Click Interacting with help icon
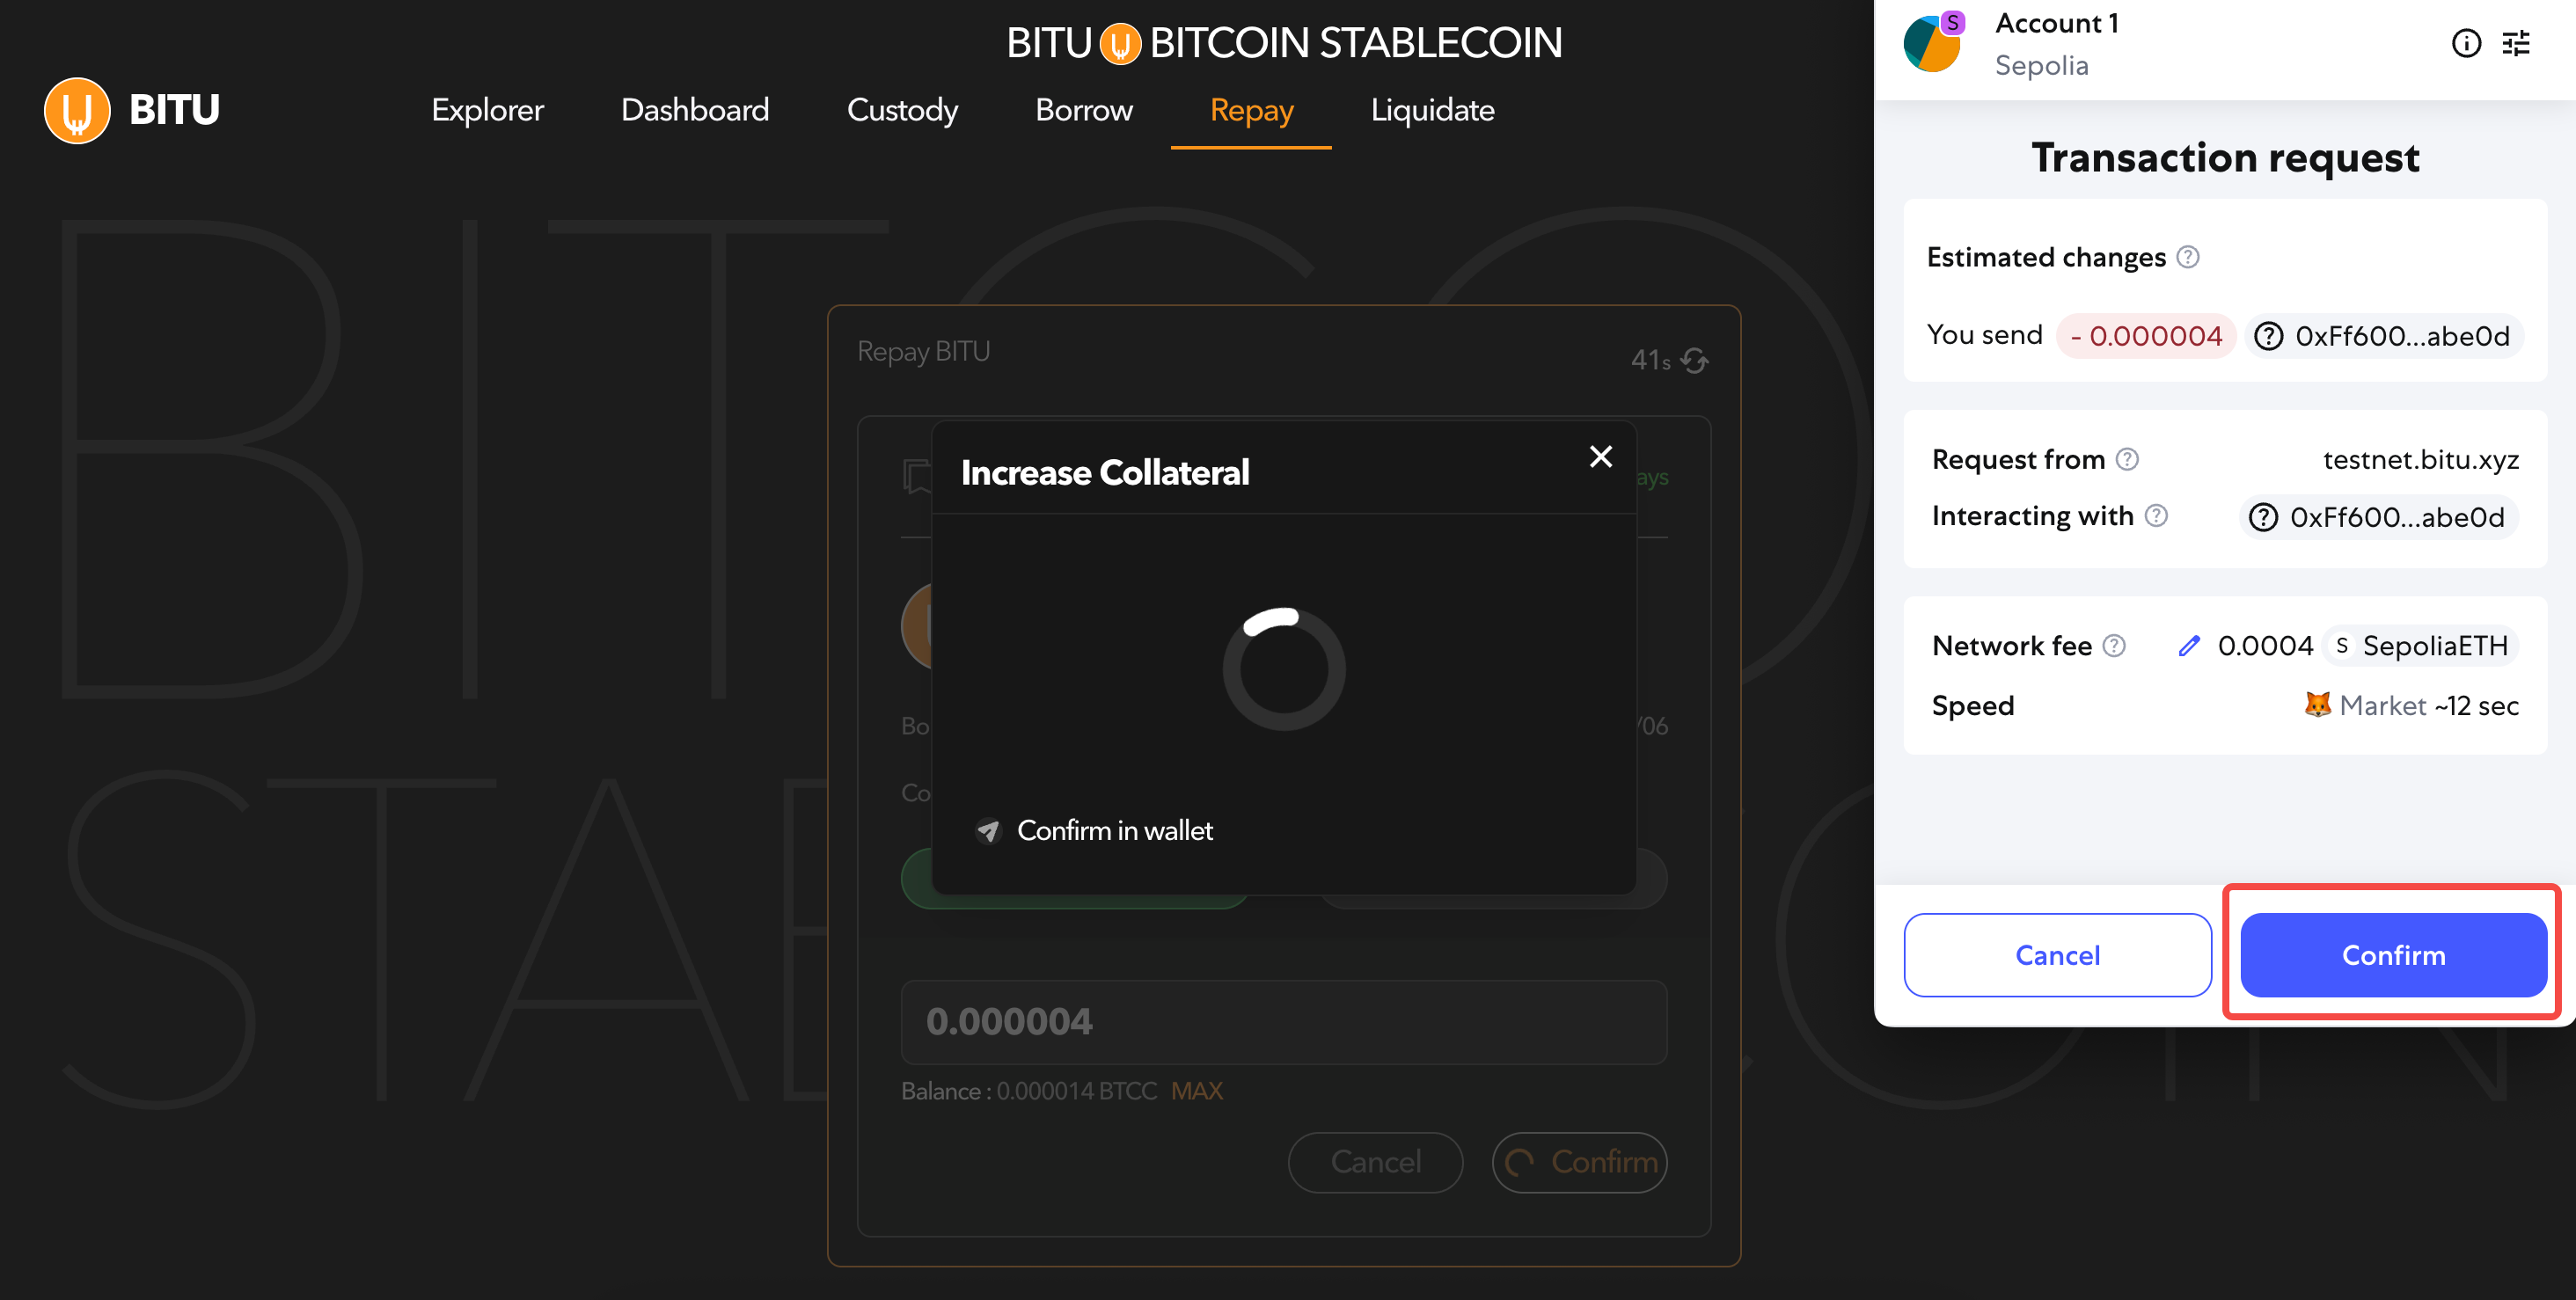2576x1300 pixels. click(x=2156, y=516)
